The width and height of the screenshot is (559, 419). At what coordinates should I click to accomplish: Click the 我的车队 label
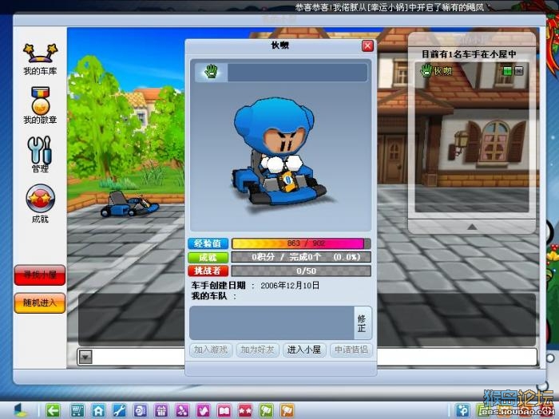tap(209, 296)
